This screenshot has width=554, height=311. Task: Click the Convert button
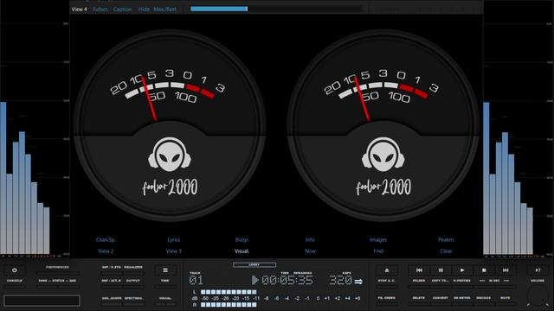tap(441, 298)
